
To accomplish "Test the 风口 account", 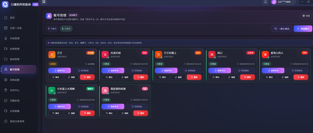I will tap(216, 77).
